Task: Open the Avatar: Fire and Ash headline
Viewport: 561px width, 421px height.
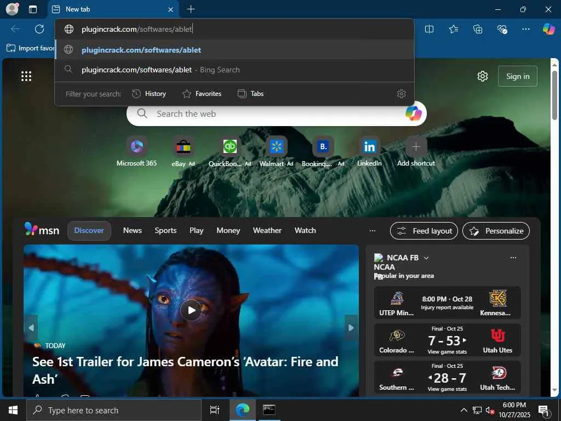Action: pyautogui.click(x=185, y=370)
